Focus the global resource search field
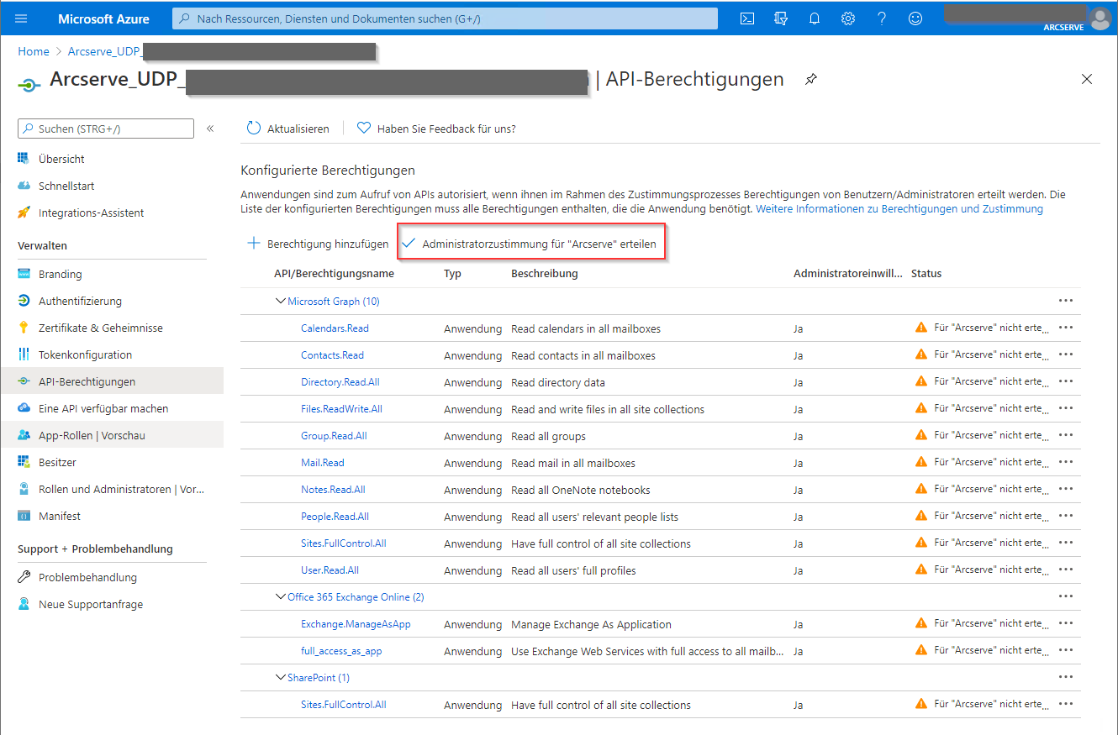The height and width of the screenshot is (735, 1118). click(x=445, y=18)
